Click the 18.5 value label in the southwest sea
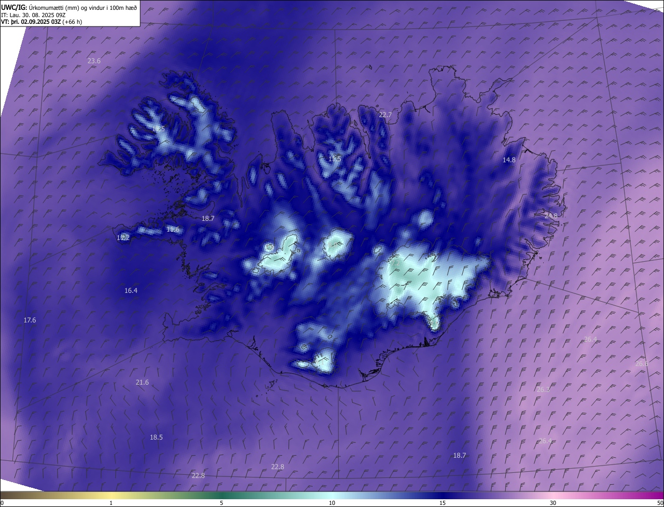 [156, 438]
